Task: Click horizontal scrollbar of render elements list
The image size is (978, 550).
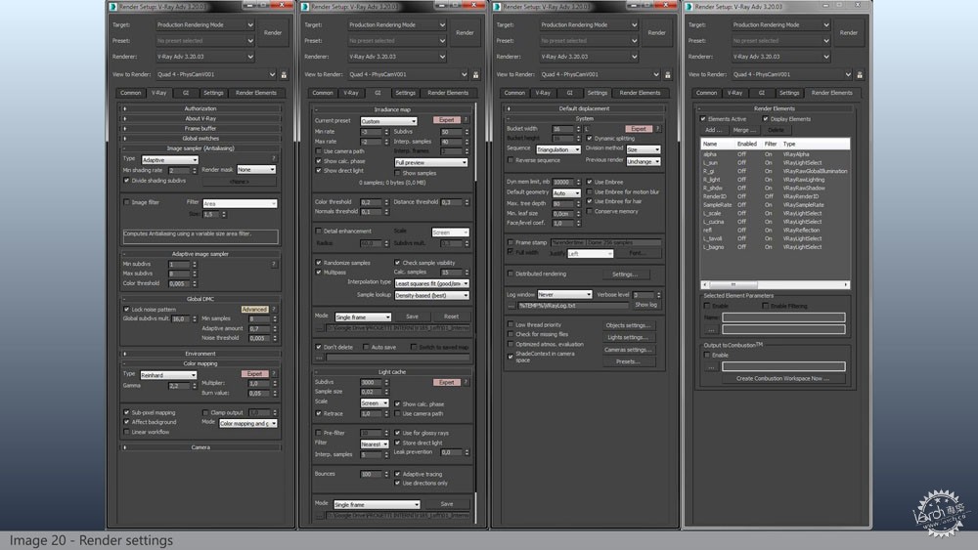Action: pyautogui.click(x=776, y=284)
